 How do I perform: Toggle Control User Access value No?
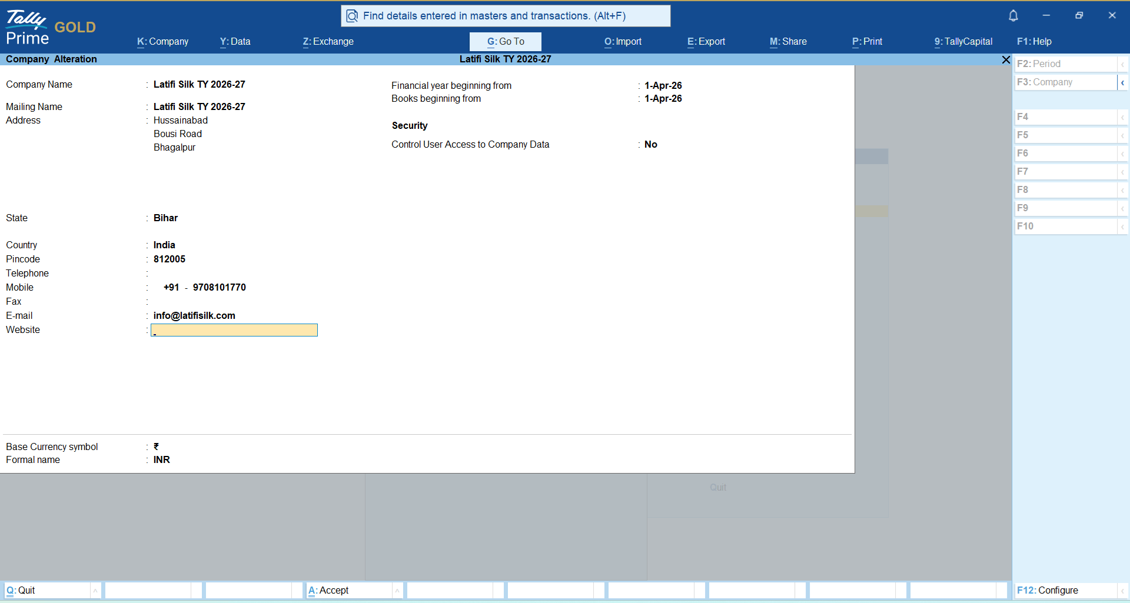coord(651,145)
